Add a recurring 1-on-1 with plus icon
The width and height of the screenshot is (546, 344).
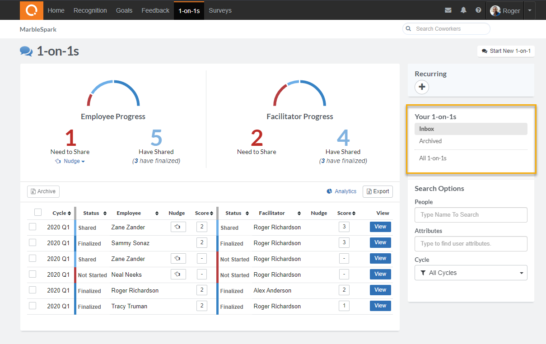point(422,87)
